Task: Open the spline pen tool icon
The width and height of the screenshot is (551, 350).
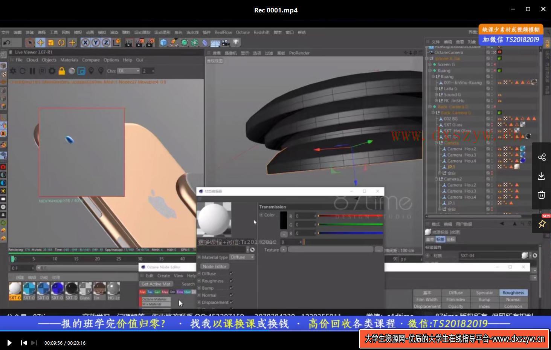Action: click(174, 43)
